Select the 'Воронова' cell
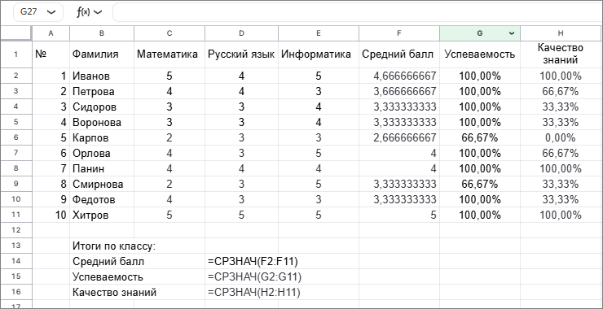 pos(102,122)
